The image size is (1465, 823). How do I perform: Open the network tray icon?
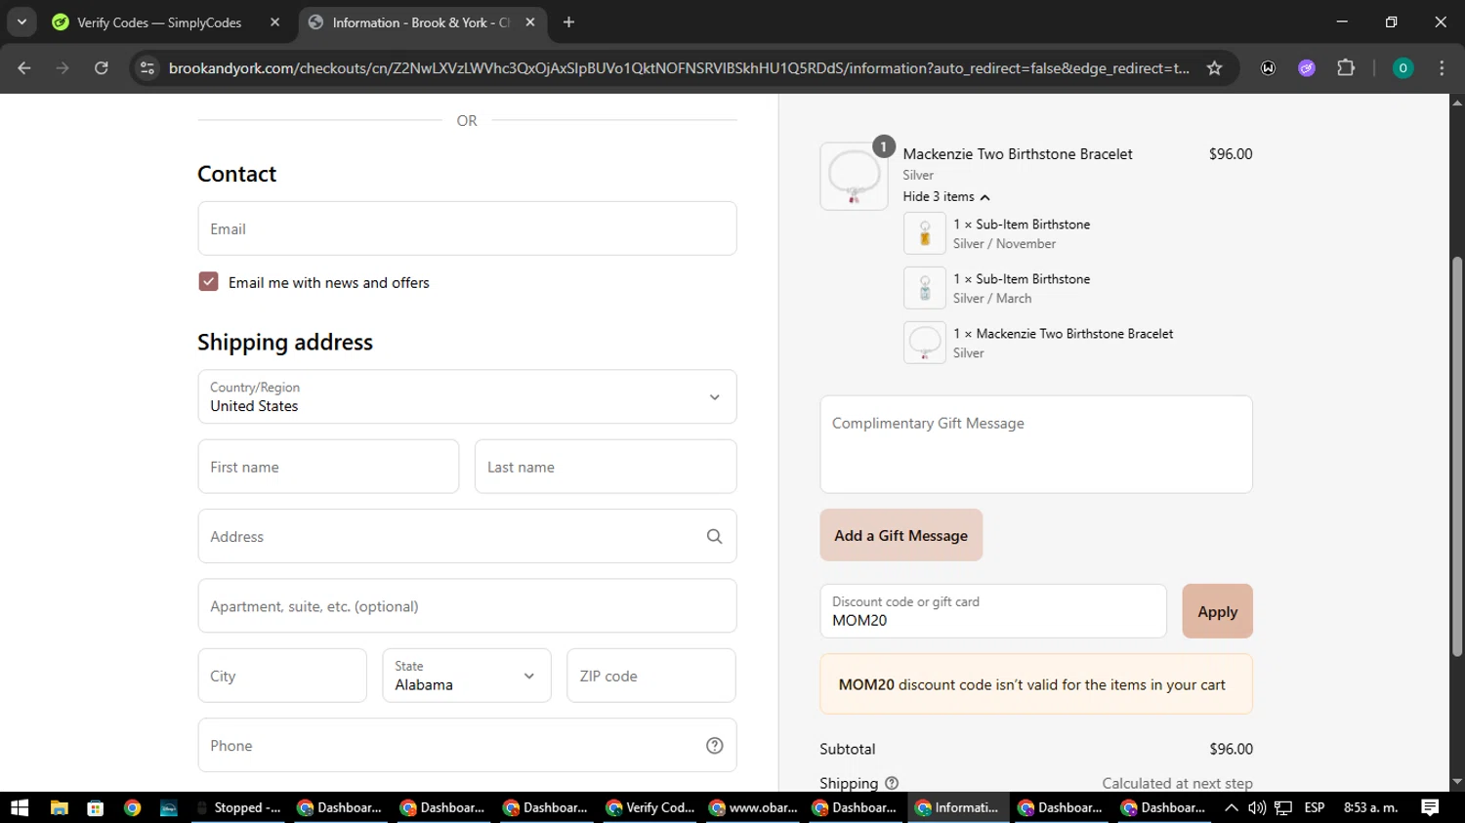[1283, 807]
